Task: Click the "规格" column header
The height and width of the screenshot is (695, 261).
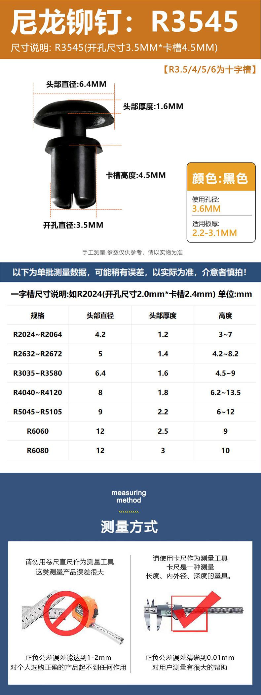Action: coord(38,315)
